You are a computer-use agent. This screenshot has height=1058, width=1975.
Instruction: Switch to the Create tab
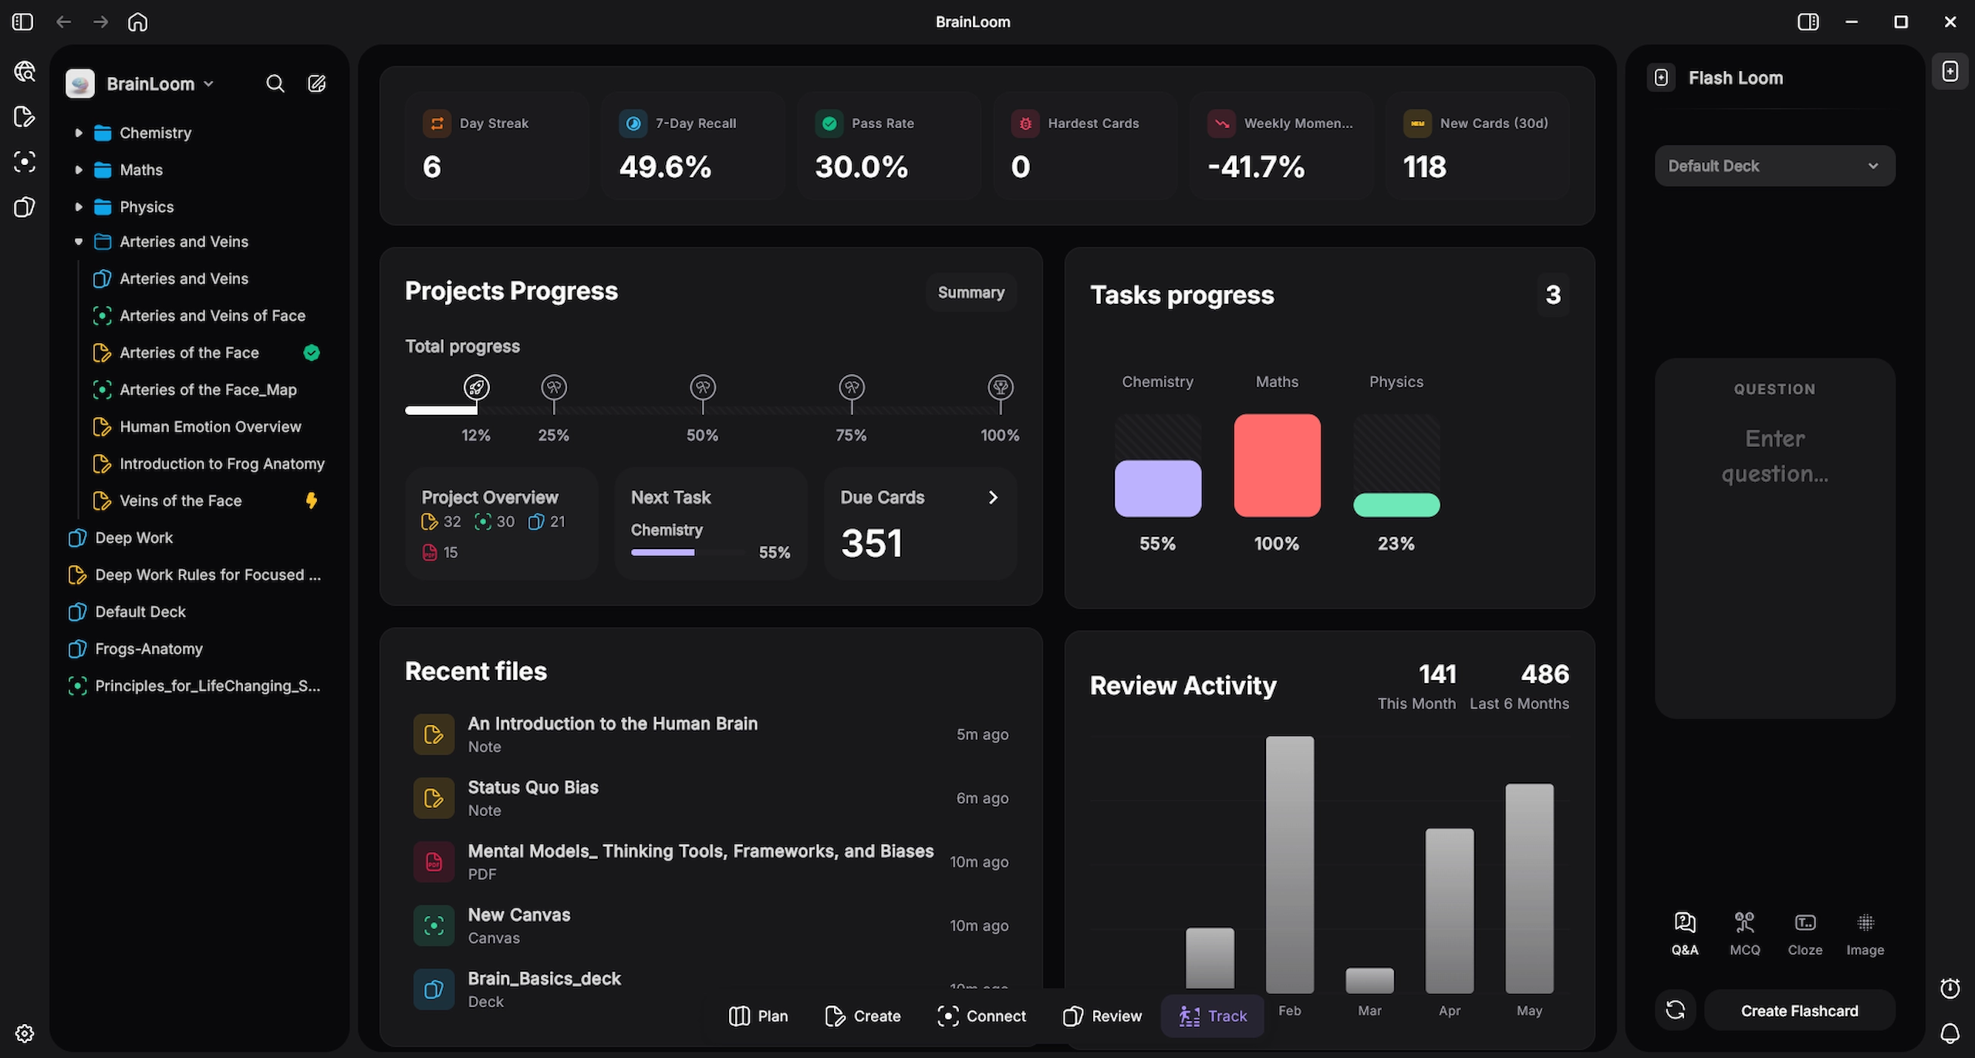point(863,1016)
